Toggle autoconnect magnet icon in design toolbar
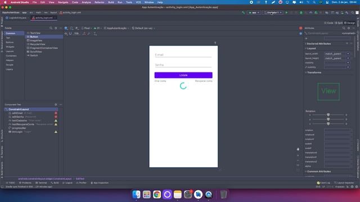Viewport: 360px width, 202px height. (70, 34)
